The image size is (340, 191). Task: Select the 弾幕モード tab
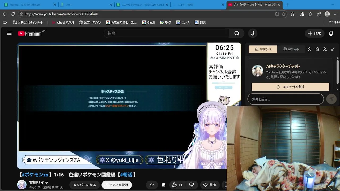pos(263,49)
